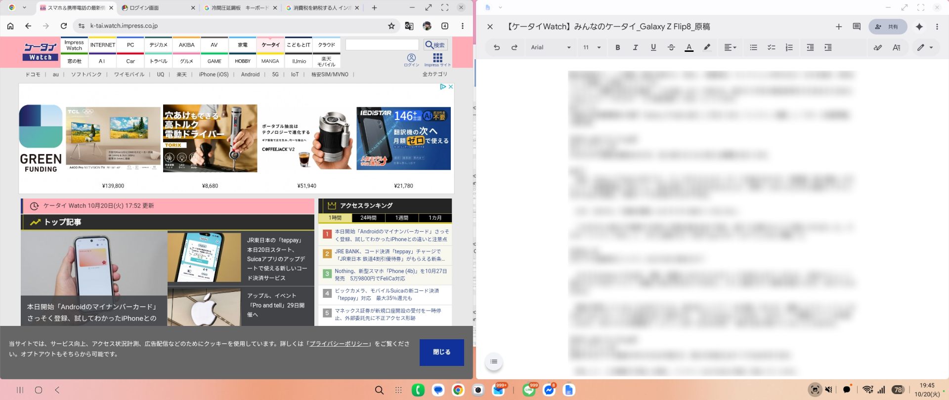Open the text color picker
Screen dimensions: 949x400
click(x=689, y=47)
